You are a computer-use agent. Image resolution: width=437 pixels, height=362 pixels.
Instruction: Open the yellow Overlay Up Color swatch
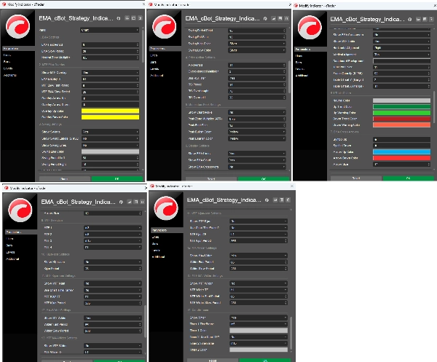[x=110, y=111]
